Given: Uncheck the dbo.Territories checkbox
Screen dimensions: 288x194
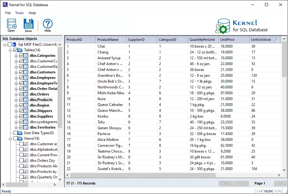Looking at the screenshot, I should click(x=21, y=127).
